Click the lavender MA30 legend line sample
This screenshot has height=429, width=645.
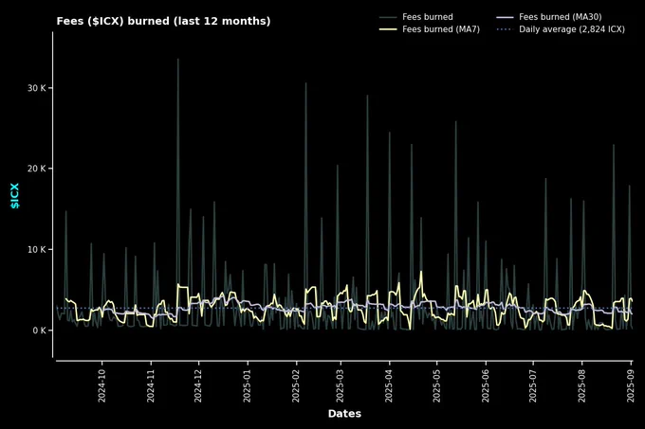point(505,17)
